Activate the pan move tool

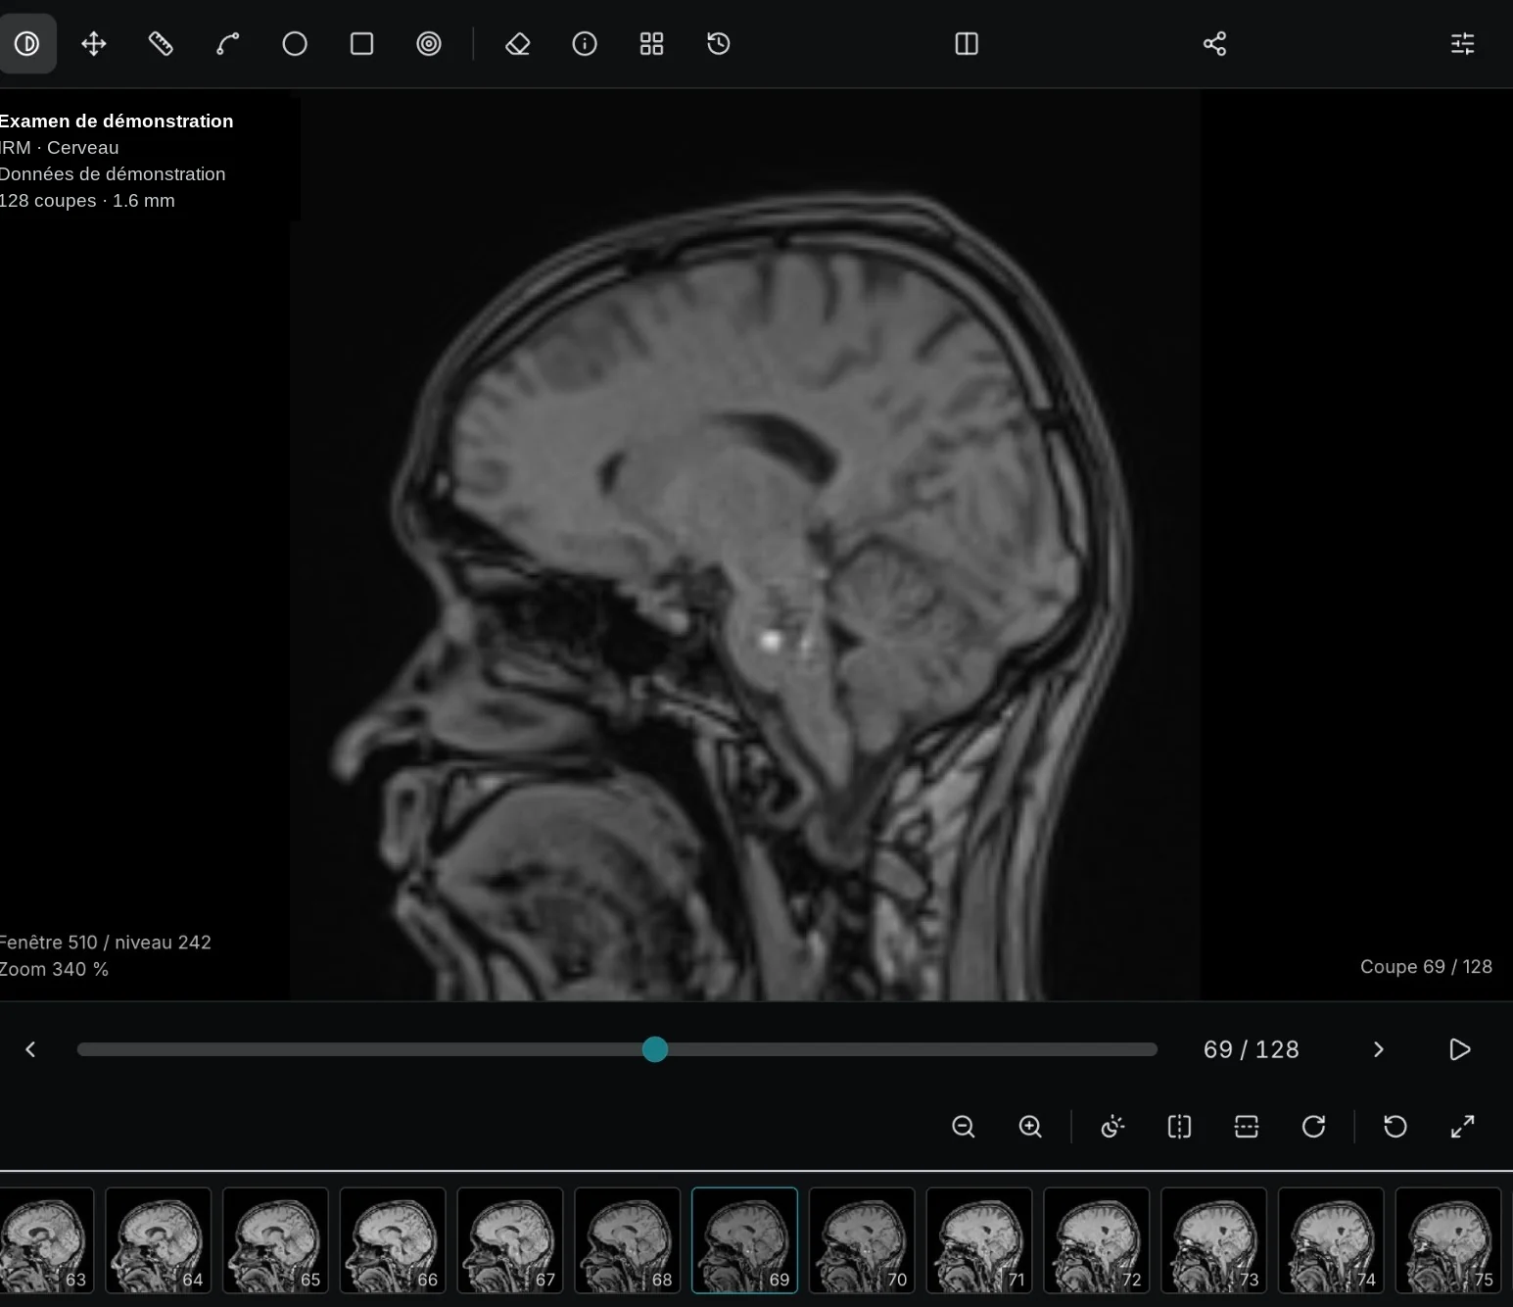[94, 44]
